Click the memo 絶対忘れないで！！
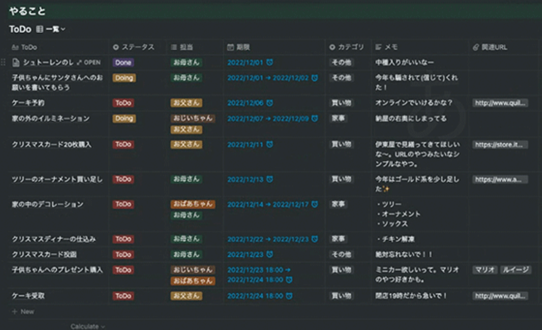The width and height of the screenshot is (542, 330). point(404,254)
